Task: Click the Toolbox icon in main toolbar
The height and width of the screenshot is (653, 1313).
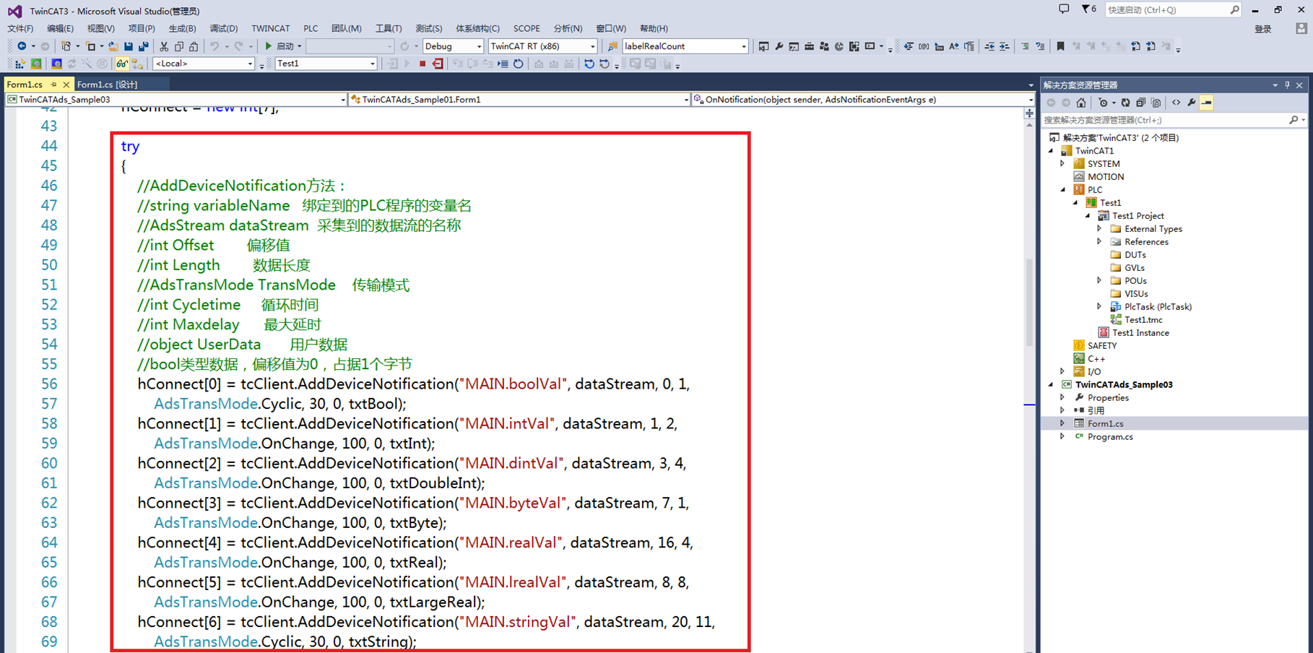Action: pos(809,46)
